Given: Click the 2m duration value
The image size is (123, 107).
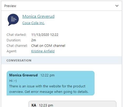Looking at the screenshot, I should click(x=33, y=40).
